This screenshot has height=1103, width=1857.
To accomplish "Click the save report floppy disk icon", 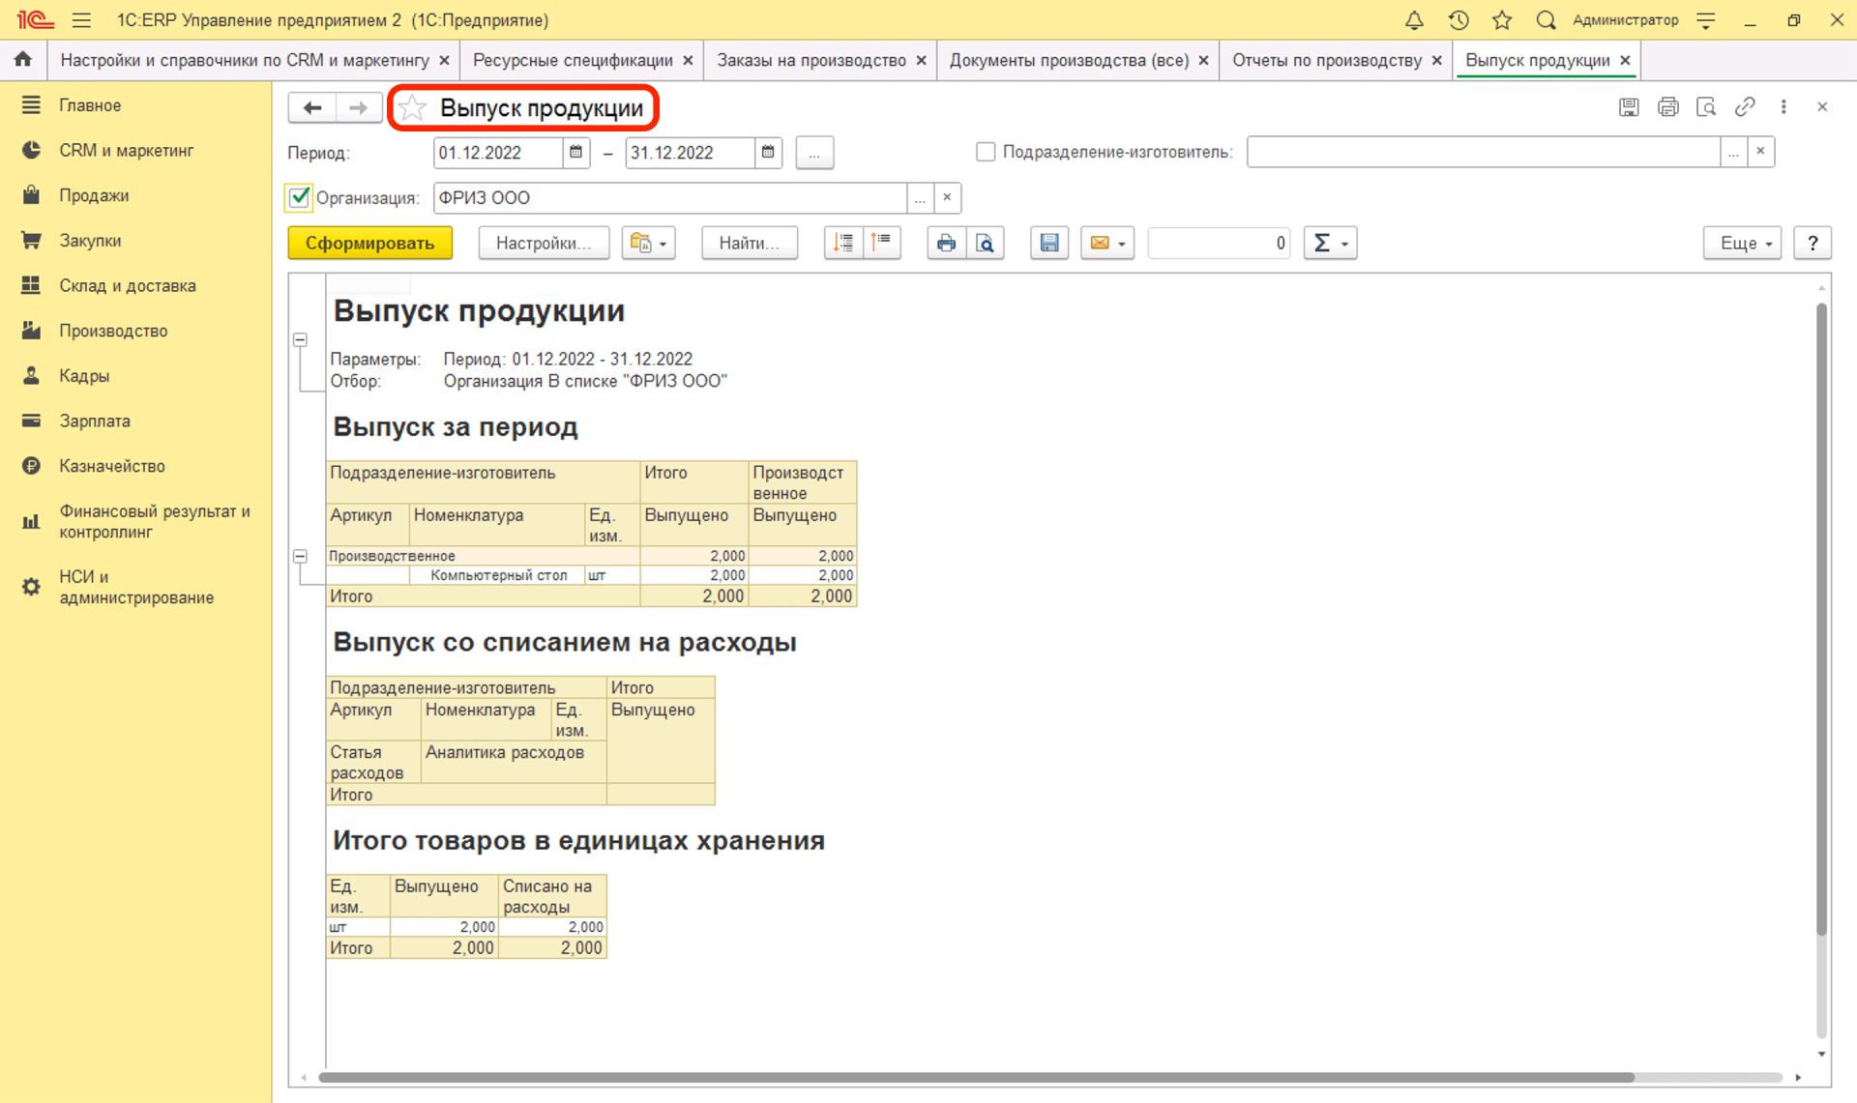I will (1049, 243).
